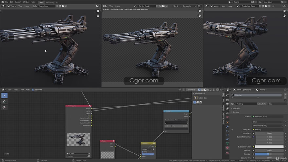Open image folder icon for Render Result
The height and width of the screenshot is (162, 288).
[x=163, y=6]
